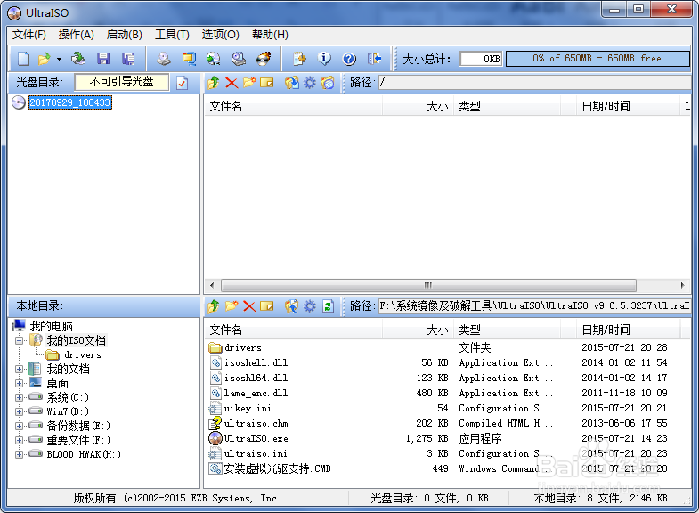Click the Extract icon in disc toolbar
Viewport: 699px width, 513px height.
click(x=291, y=83)
